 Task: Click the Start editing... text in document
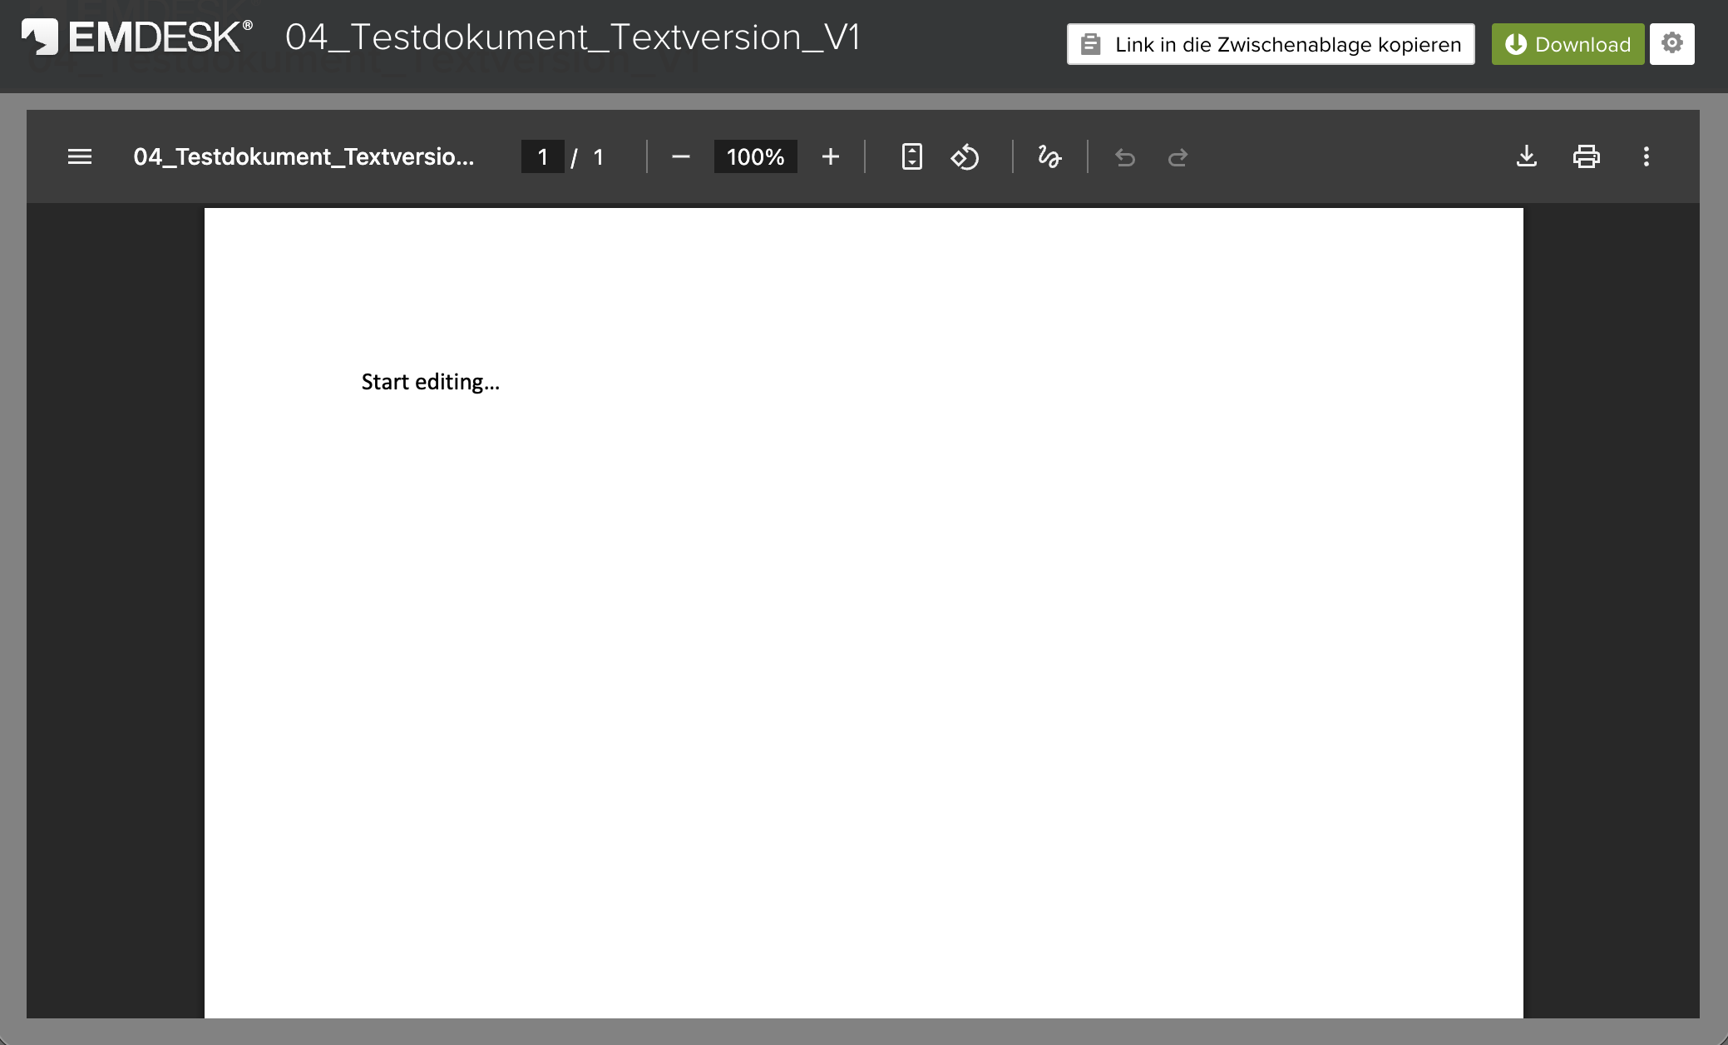[x=430, y=382]
